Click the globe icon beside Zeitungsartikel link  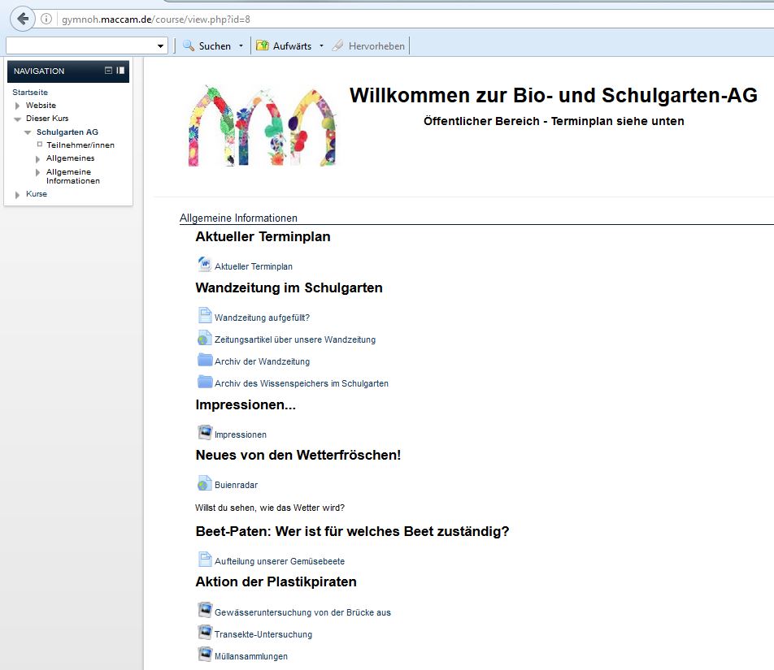204,339
